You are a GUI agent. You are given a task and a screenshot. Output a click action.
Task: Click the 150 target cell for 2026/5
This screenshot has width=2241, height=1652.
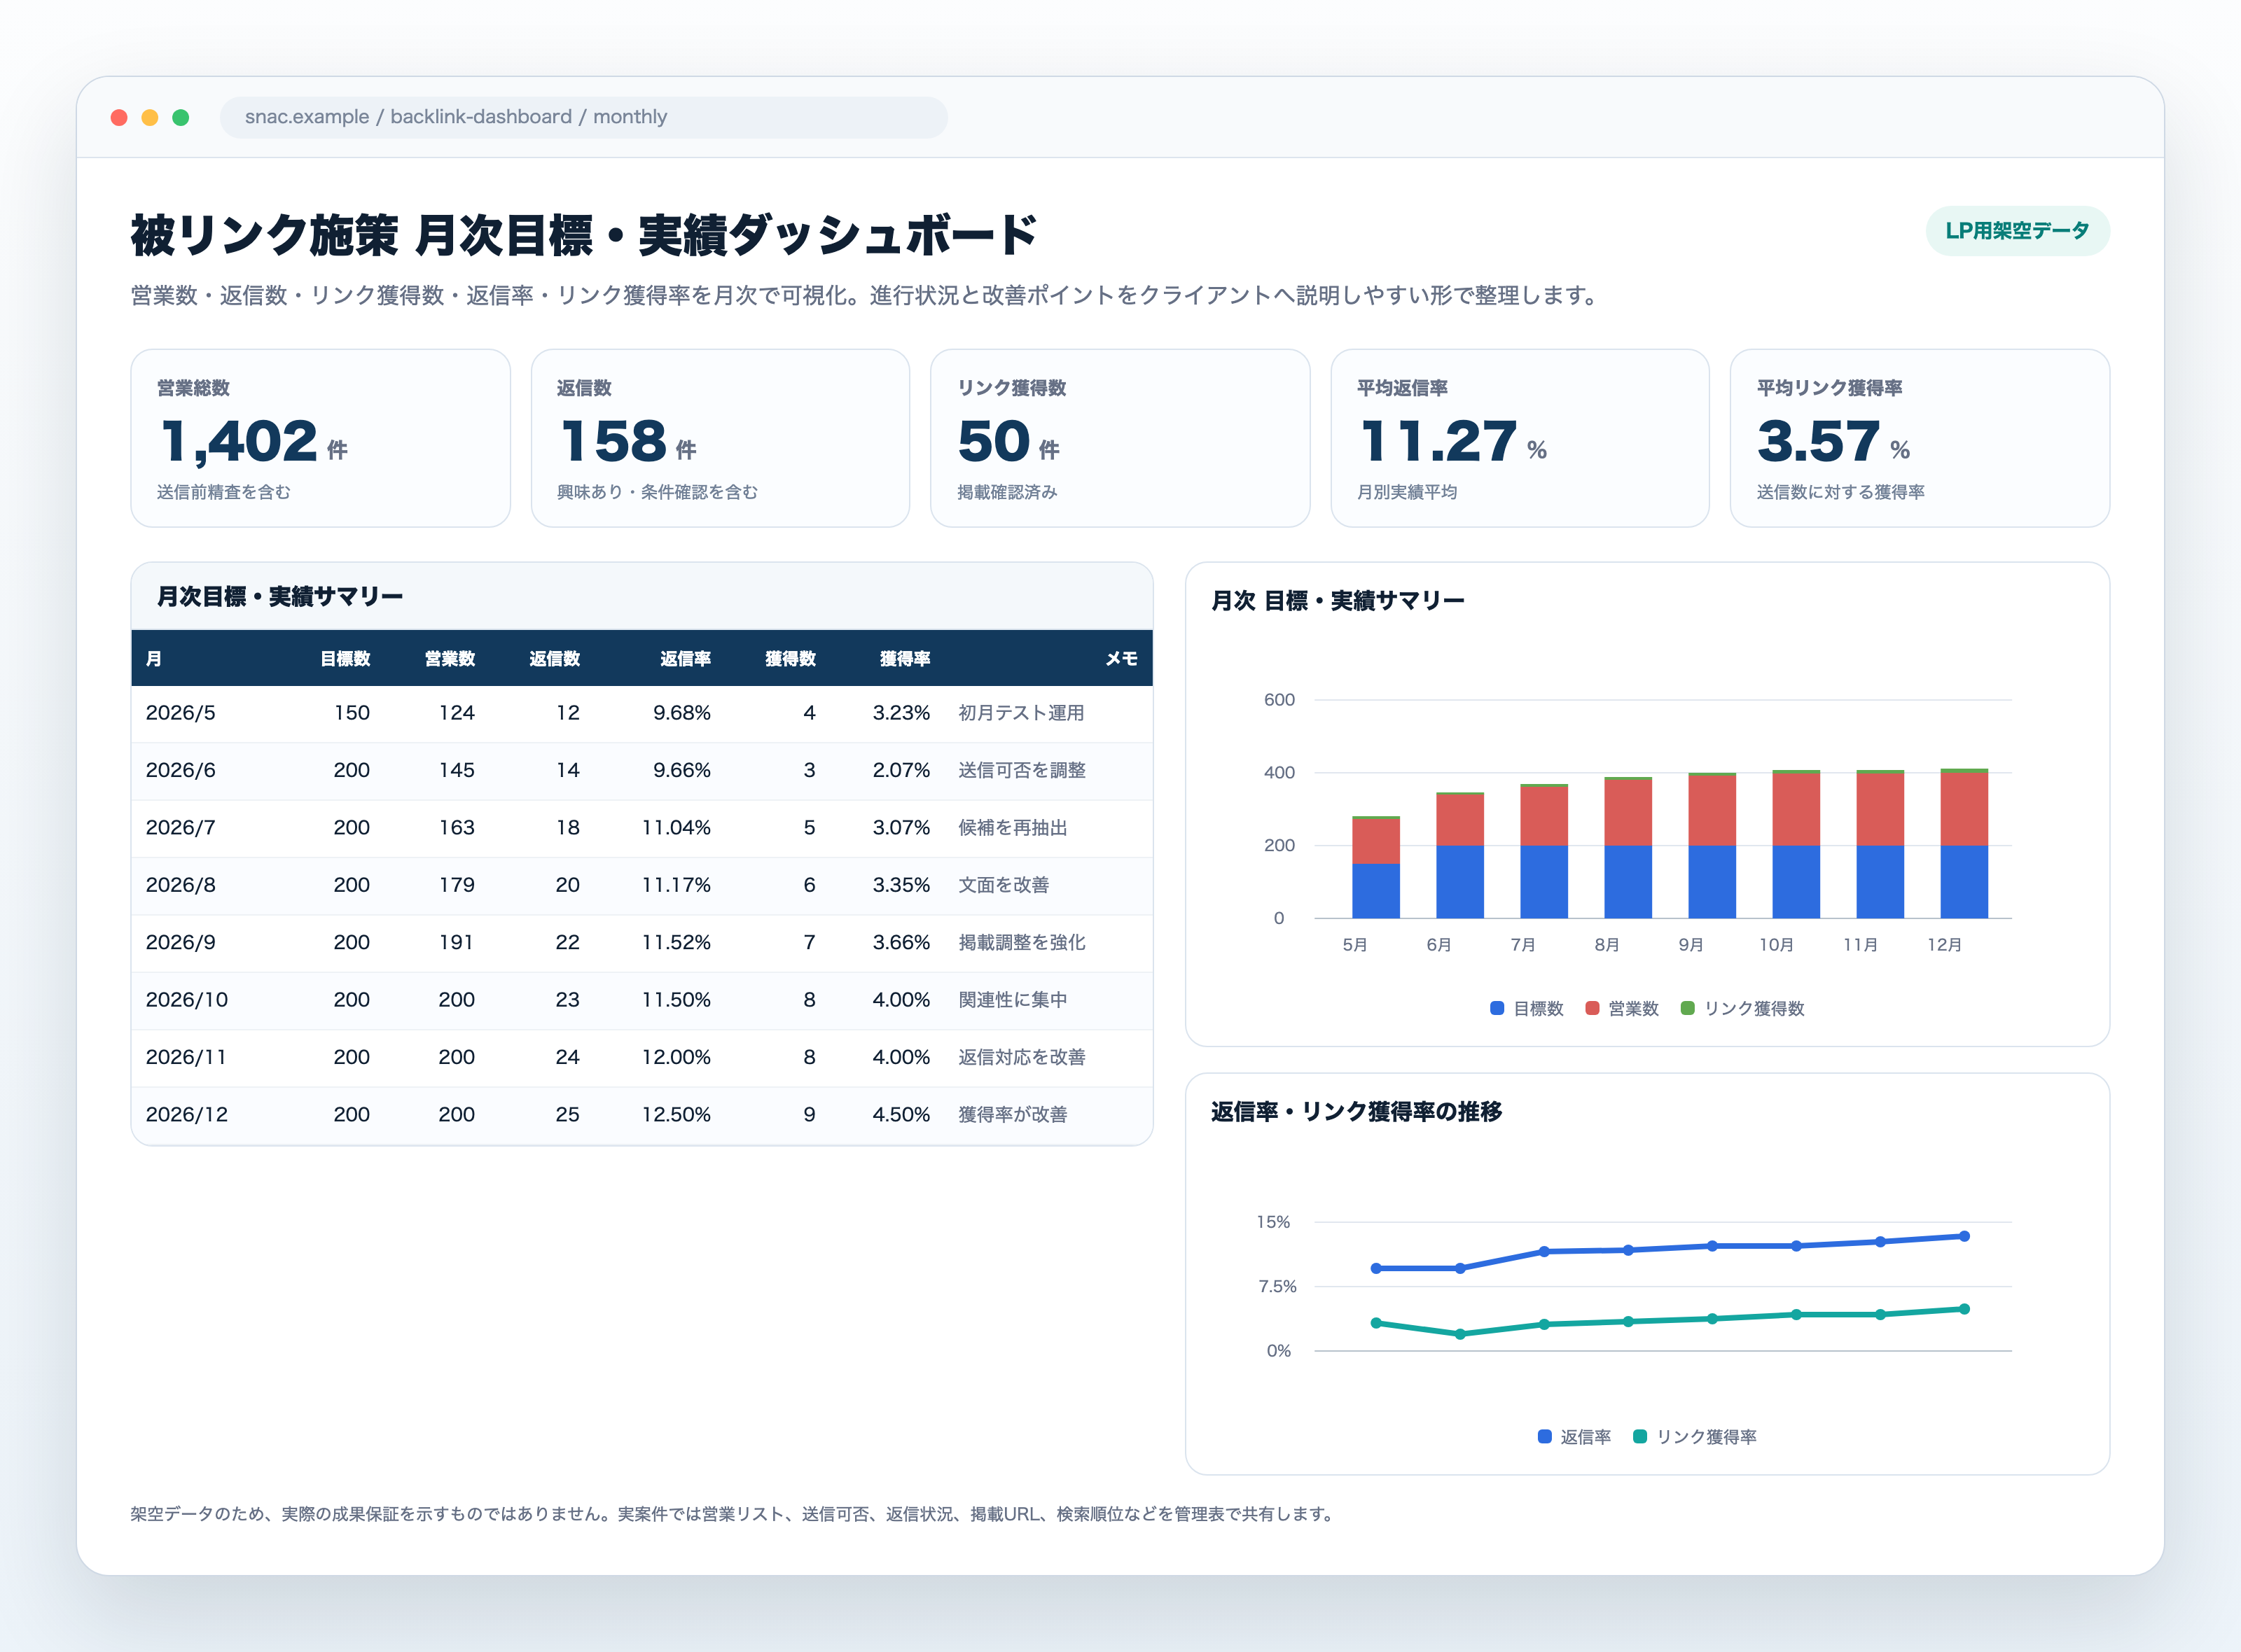click(351, 713)
